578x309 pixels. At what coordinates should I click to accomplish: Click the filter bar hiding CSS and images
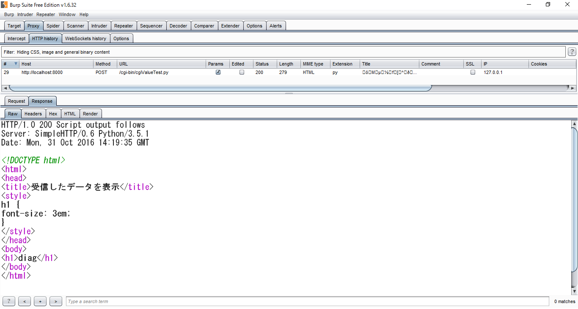point(283,52)
